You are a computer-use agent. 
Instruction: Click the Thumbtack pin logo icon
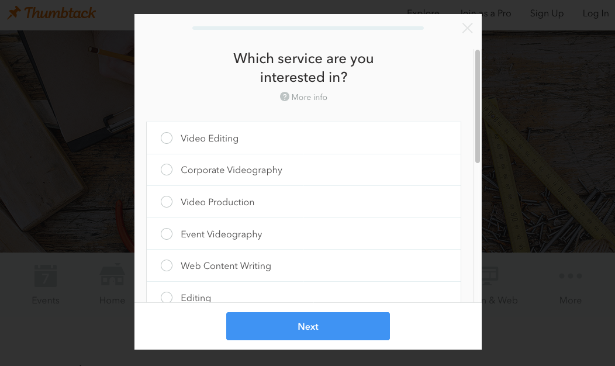tap(14, 13)
